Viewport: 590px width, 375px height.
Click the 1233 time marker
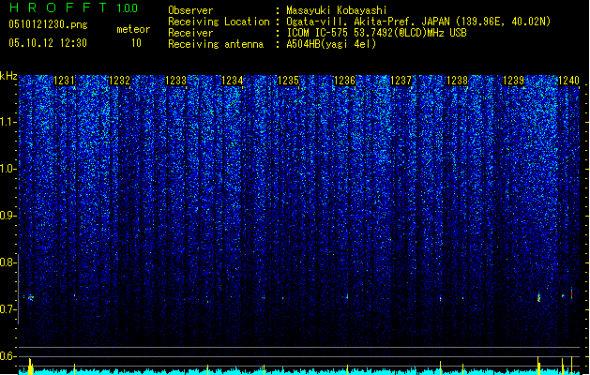[175, 81]
